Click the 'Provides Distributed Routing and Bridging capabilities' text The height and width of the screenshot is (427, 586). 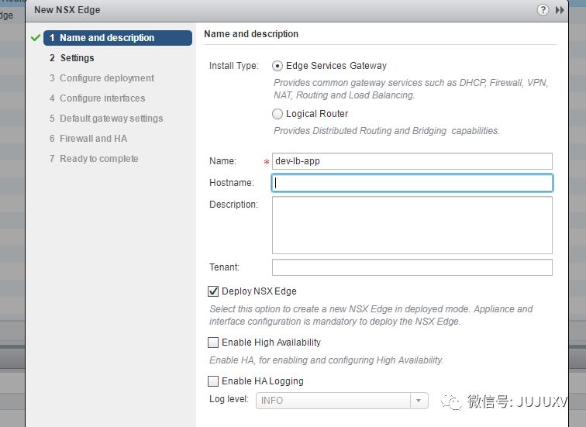coord(387,131)
